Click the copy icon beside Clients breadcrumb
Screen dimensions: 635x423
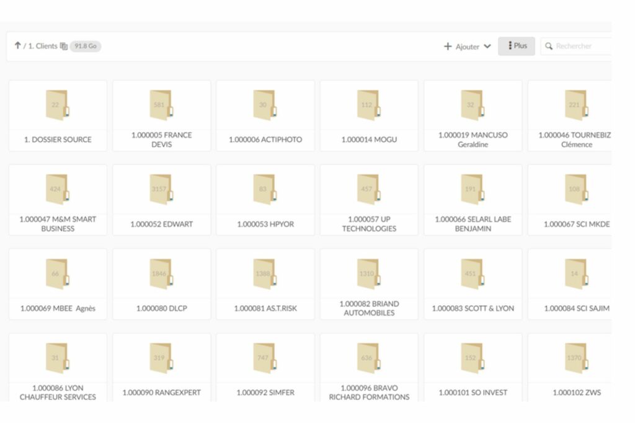click(63, 47)
